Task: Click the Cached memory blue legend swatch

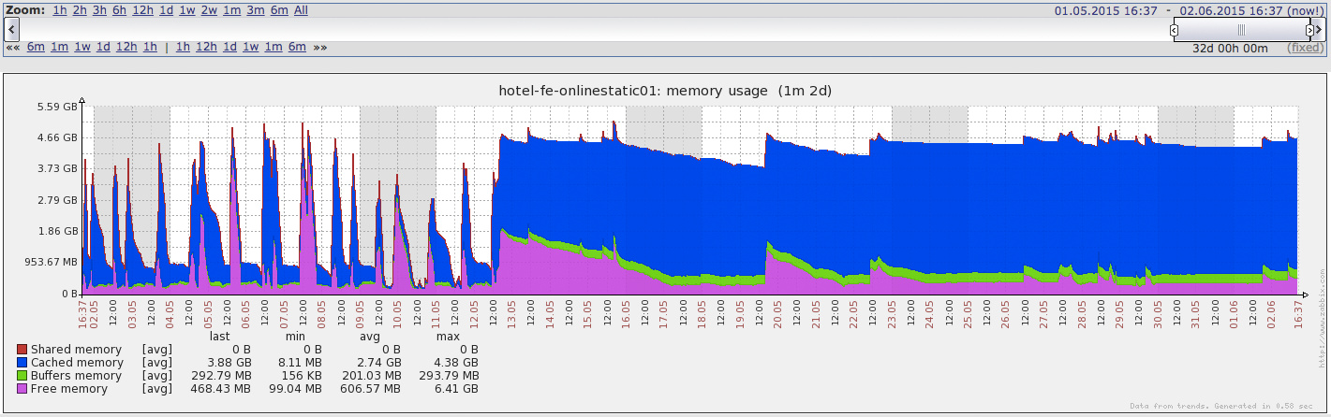Action: click(22, 363)
